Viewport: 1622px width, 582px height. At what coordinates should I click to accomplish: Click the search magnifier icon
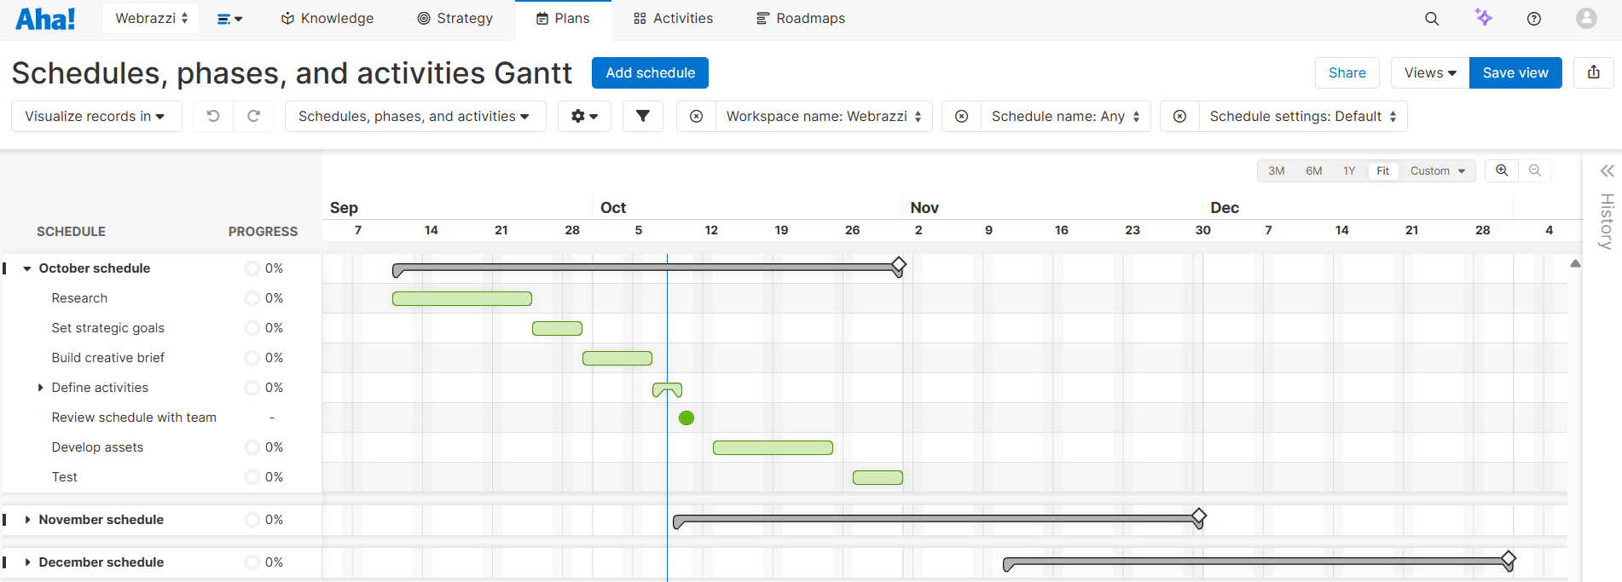click(x=1432, y=19)
